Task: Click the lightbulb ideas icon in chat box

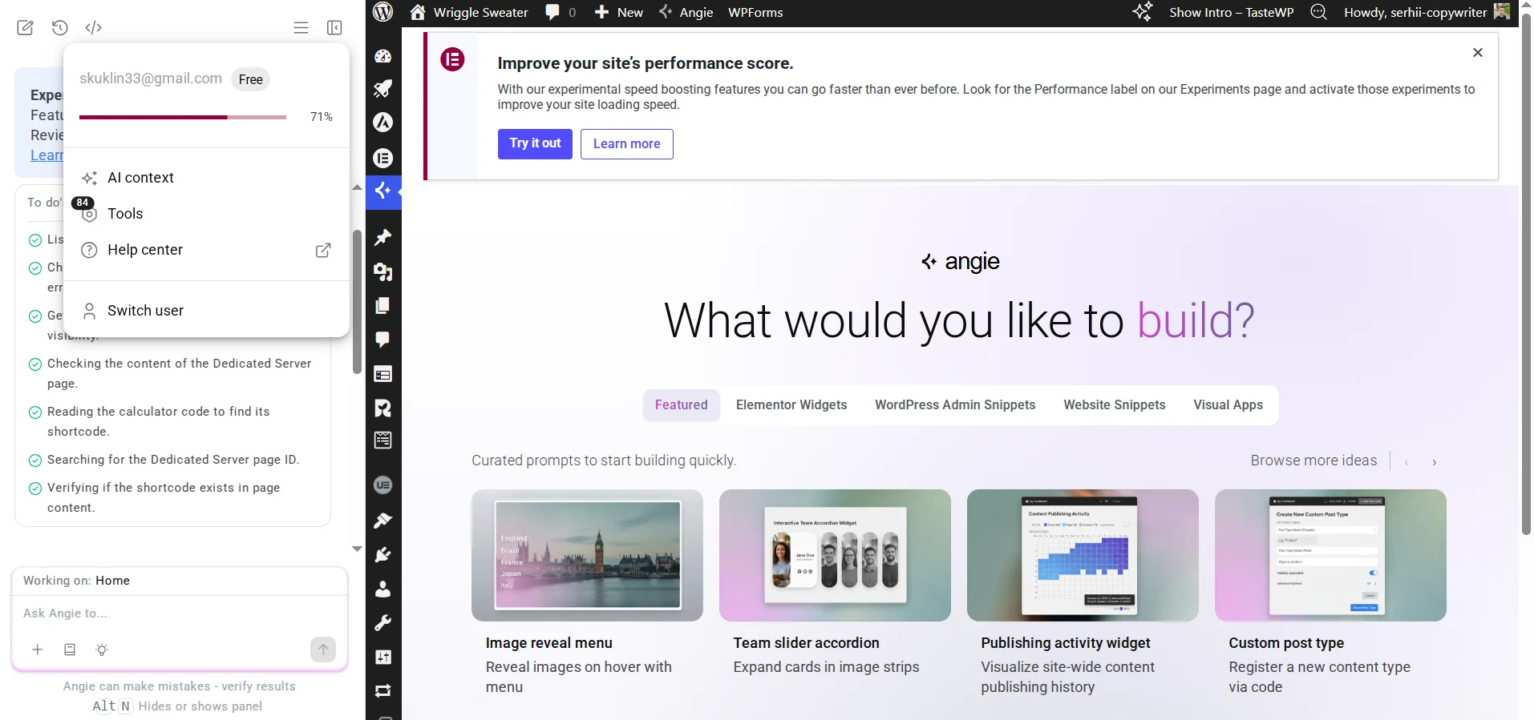Action: tap(102, 650)
